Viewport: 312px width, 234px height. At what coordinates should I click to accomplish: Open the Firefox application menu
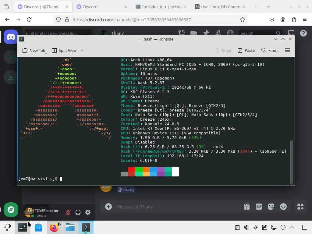(x=305, y=19)
